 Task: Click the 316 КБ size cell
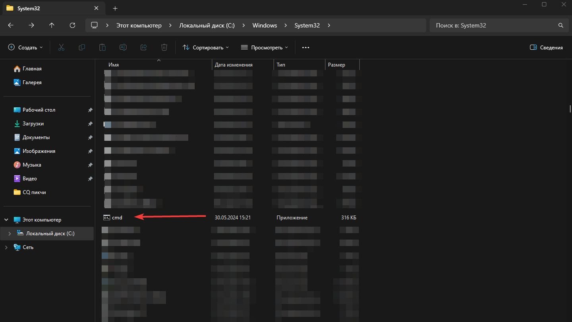[349, 217]
